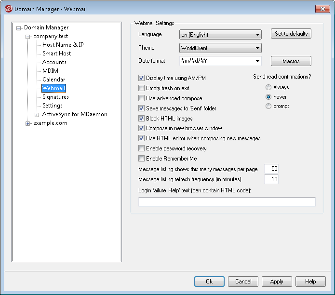Uncheck Display time using AM/PM
This screenshot has width=335, height=295.
141,78
